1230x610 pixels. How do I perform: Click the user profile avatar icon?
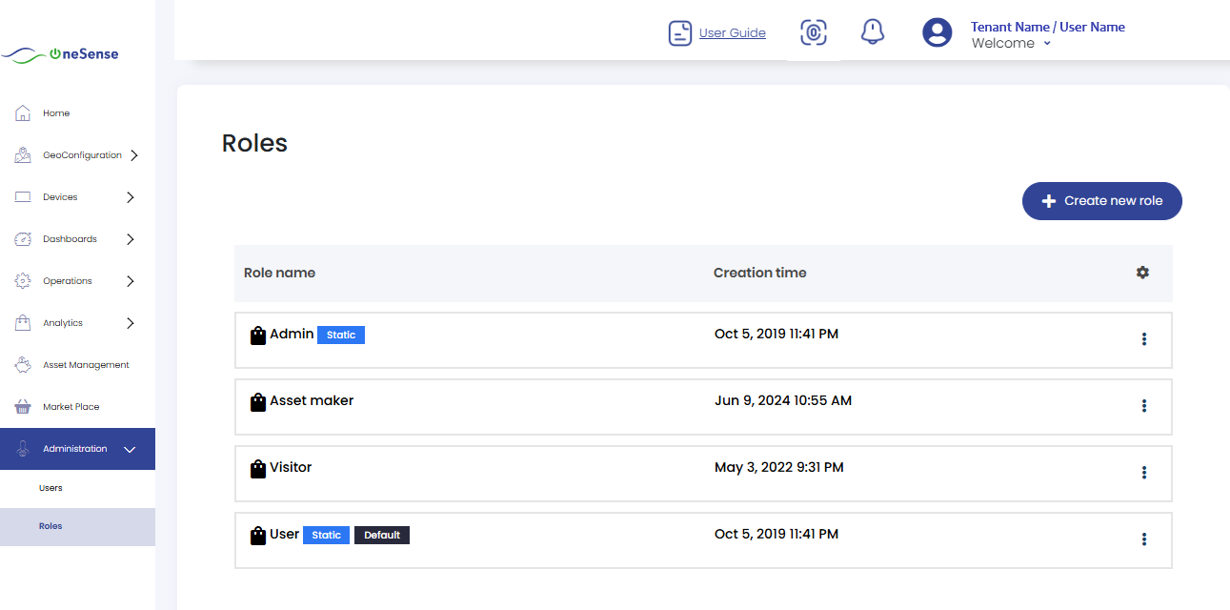(937, 33)
